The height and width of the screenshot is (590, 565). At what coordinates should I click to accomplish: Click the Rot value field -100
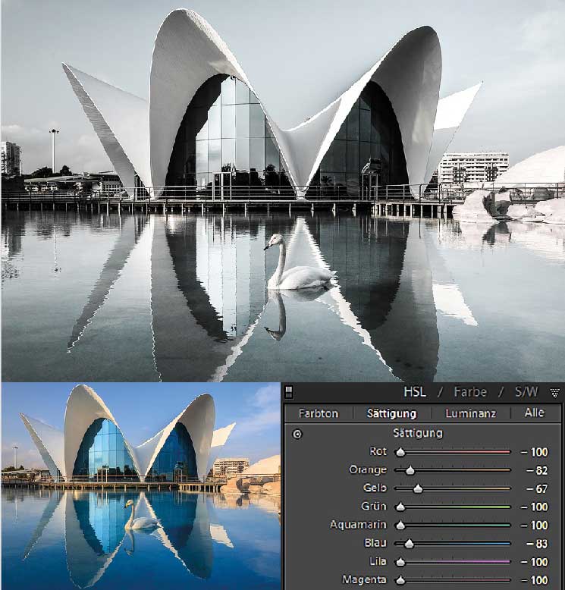[535, 452]
